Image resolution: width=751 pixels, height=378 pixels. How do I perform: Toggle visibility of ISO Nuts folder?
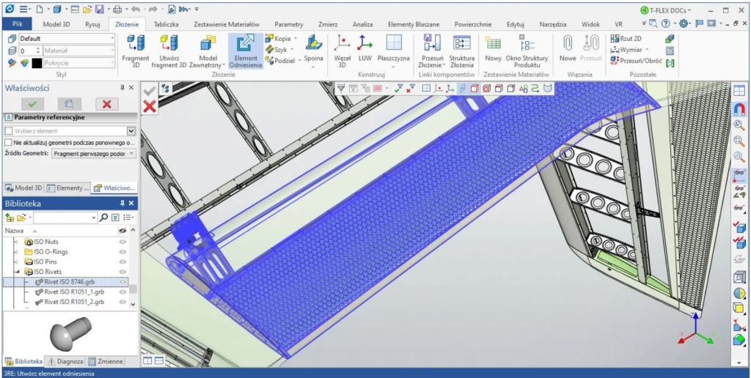point(123,242)
